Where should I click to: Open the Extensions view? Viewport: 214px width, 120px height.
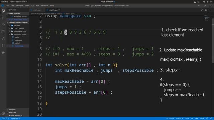(3, 32)
